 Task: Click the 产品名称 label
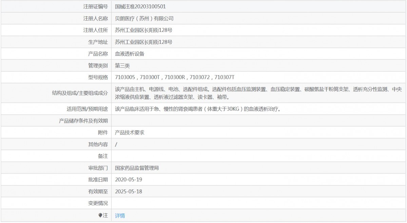[x=98, y=54]
